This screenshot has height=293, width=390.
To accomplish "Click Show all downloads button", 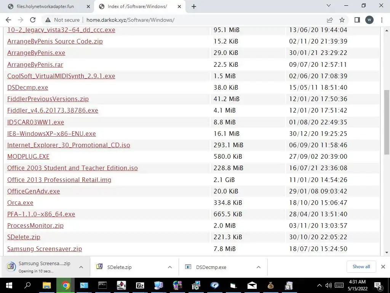I will (x=361, y=267).
